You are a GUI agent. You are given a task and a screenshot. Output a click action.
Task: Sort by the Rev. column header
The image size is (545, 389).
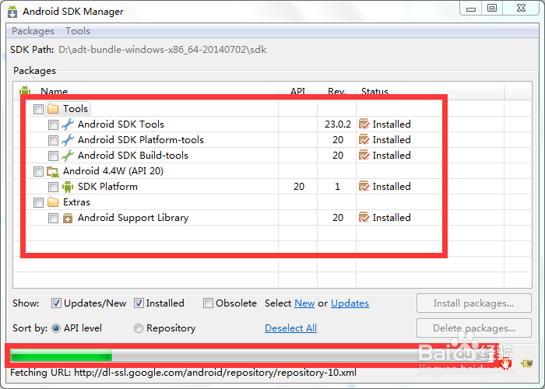[337, 91]
